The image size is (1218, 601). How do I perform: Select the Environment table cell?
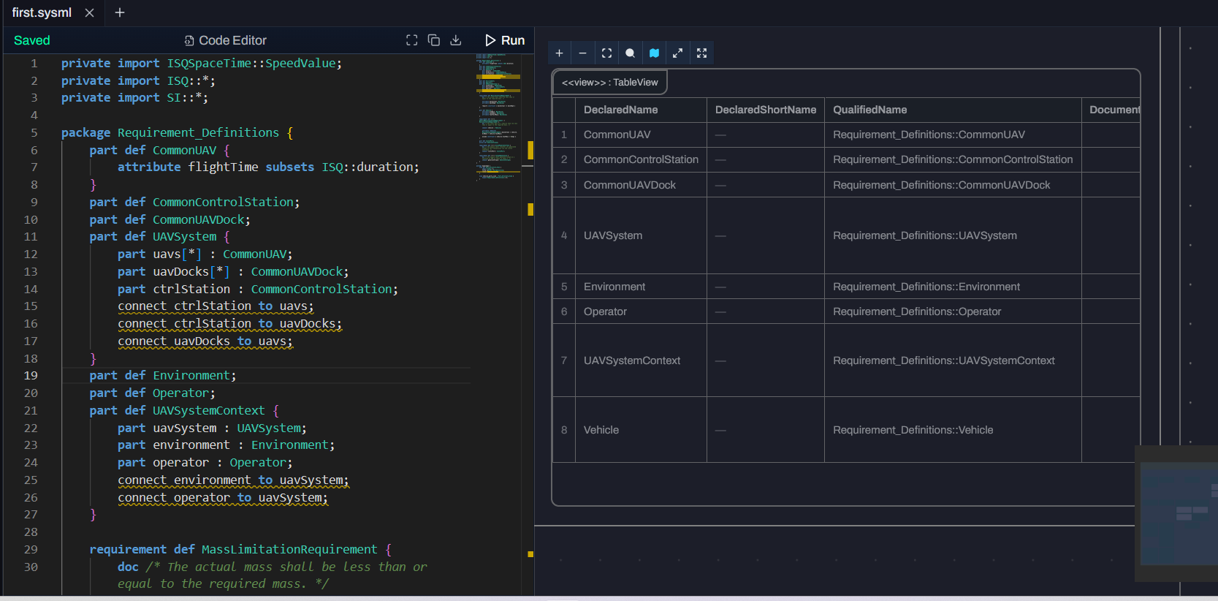[641, 287]
